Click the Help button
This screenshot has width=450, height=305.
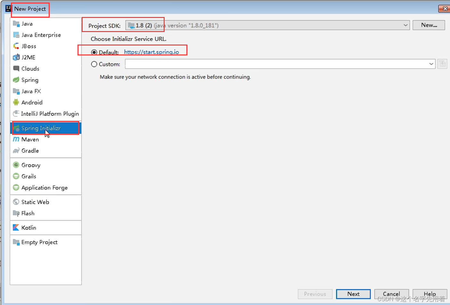[x=430, y=294]
